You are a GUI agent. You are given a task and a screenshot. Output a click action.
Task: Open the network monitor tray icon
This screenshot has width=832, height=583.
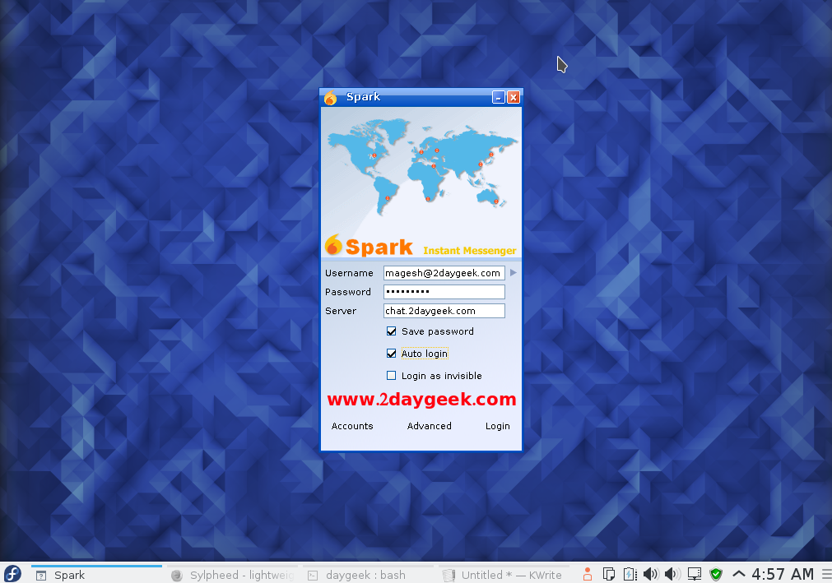[x=694, y=575]
